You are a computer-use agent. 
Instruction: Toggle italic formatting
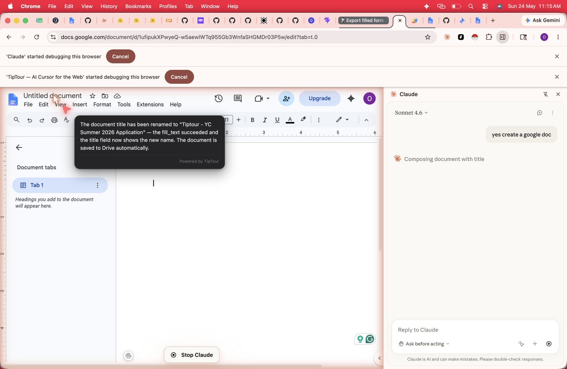coord(265,120)
